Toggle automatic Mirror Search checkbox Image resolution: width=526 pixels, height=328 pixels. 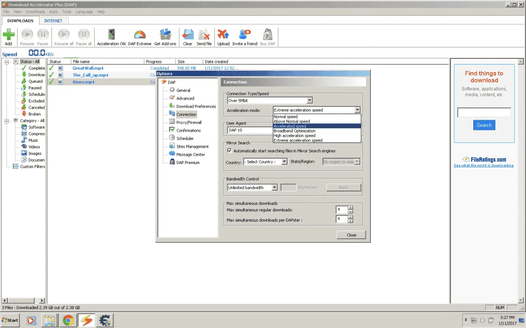pos(229,151)
